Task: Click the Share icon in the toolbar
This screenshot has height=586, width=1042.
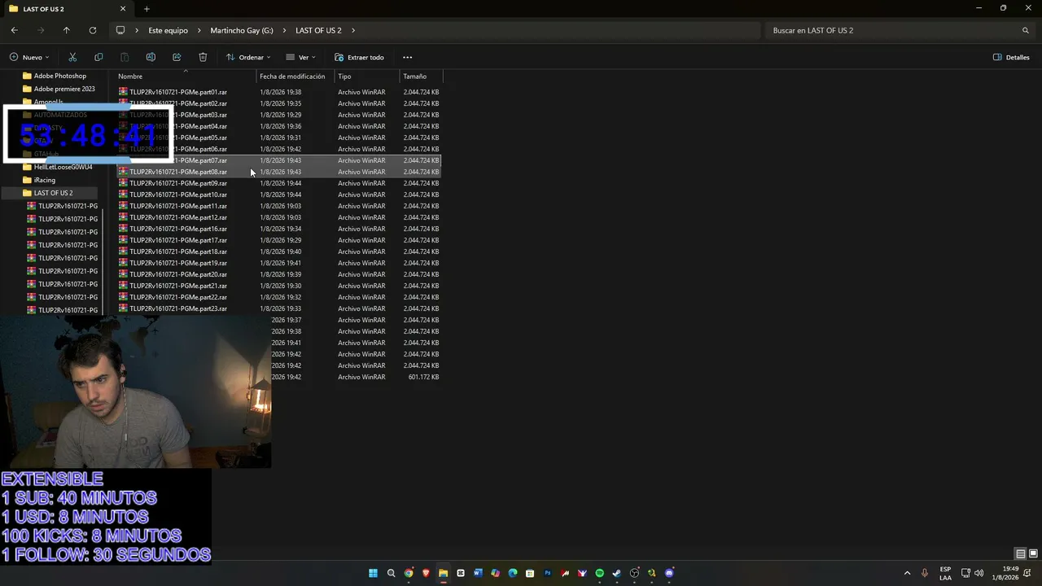Action: (177, 57)
